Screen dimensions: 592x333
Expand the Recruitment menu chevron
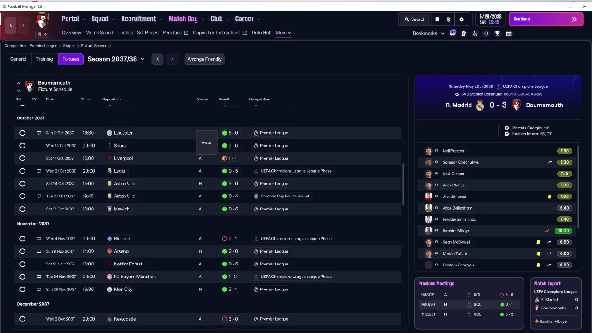[161, 19]
